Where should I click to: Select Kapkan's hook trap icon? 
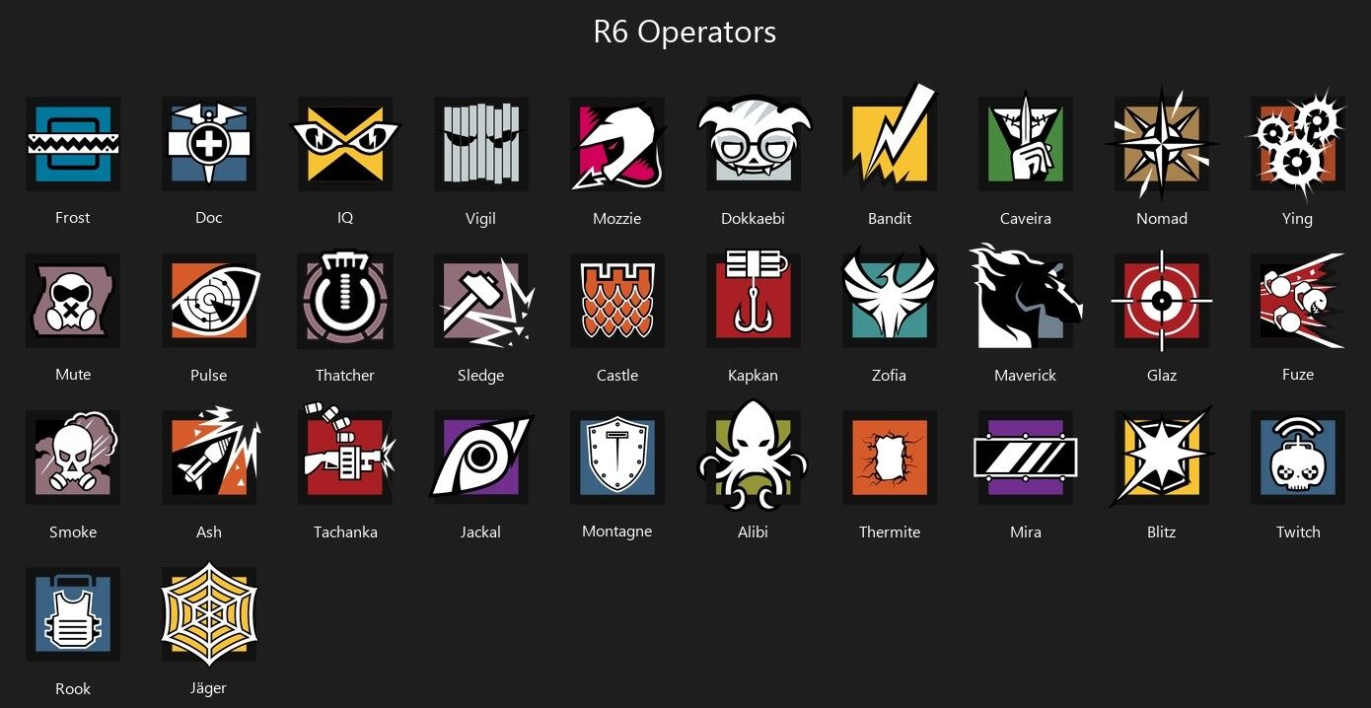click(x=755, y=298)
